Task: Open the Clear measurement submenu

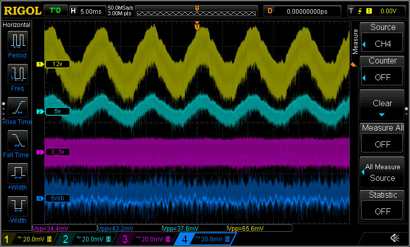Action: (x=382, y=106)
